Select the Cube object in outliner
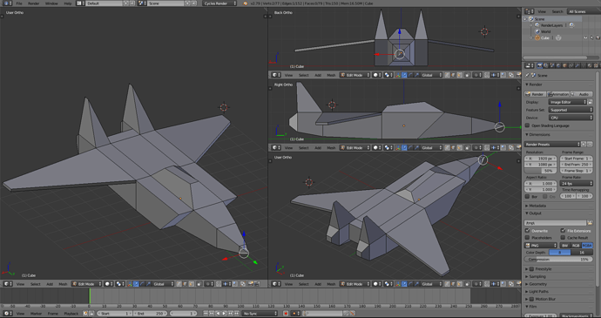 (x=545, y=38)
